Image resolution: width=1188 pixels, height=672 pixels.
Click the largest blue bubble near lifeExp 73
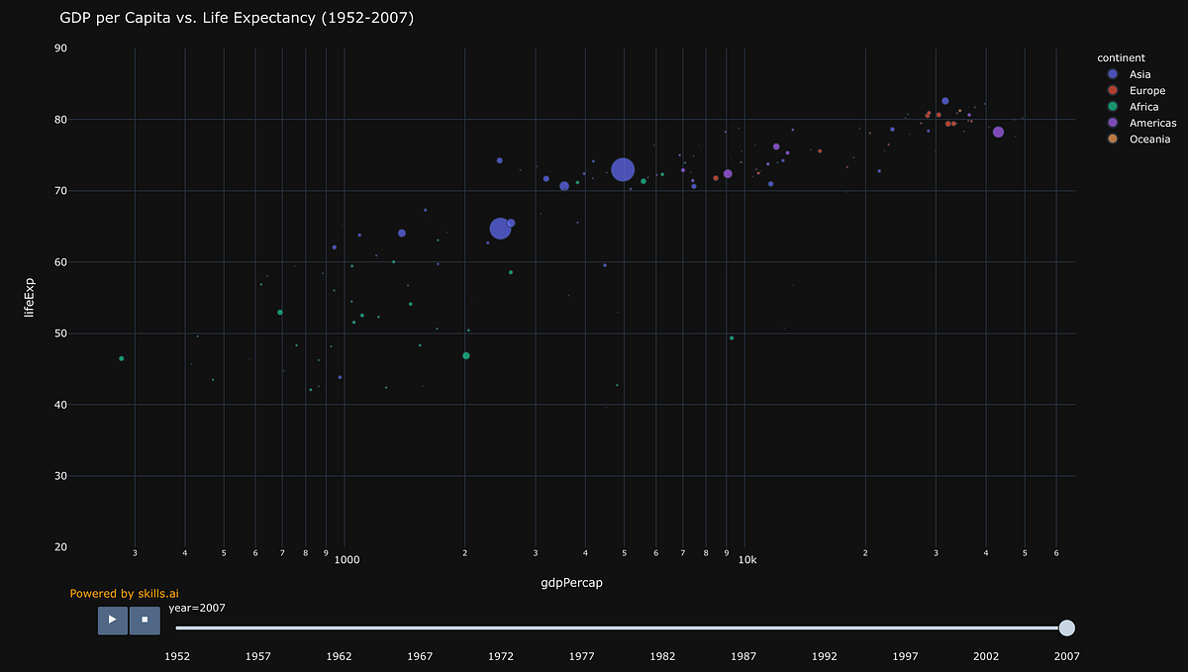[623, 169]
